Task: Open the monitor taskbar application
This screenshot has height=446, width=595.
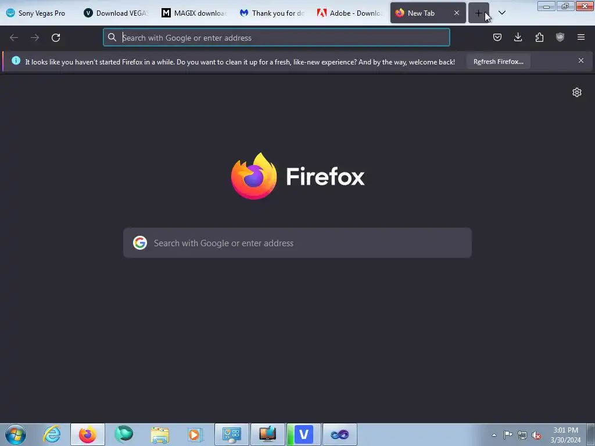Action: (268, 434)
